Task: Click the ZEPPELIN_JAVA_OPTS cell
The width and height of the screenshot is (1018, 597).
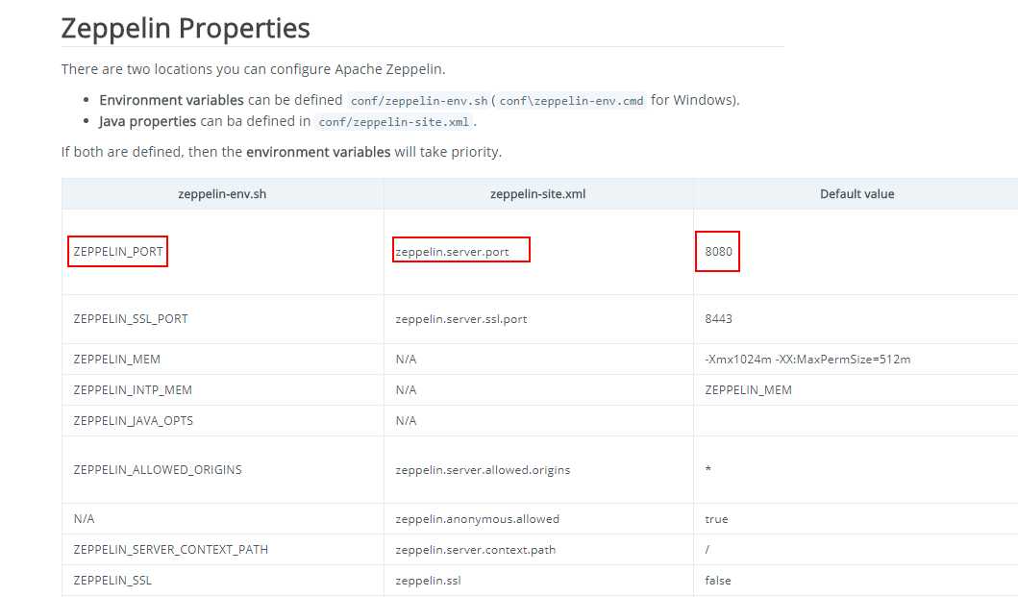Action: pyautogui.click(x=133, y=421)
